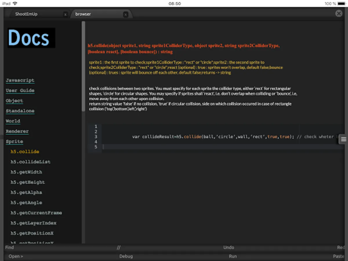Image resolution: width=348 pixels, height=261 pixels.
Task: Select the browser tab
Action: point(83,14)
